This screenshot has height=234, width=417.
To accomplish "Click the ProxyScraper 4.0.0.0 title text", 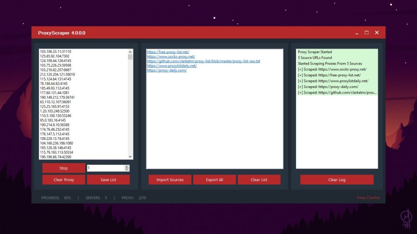I will (62, 33).
